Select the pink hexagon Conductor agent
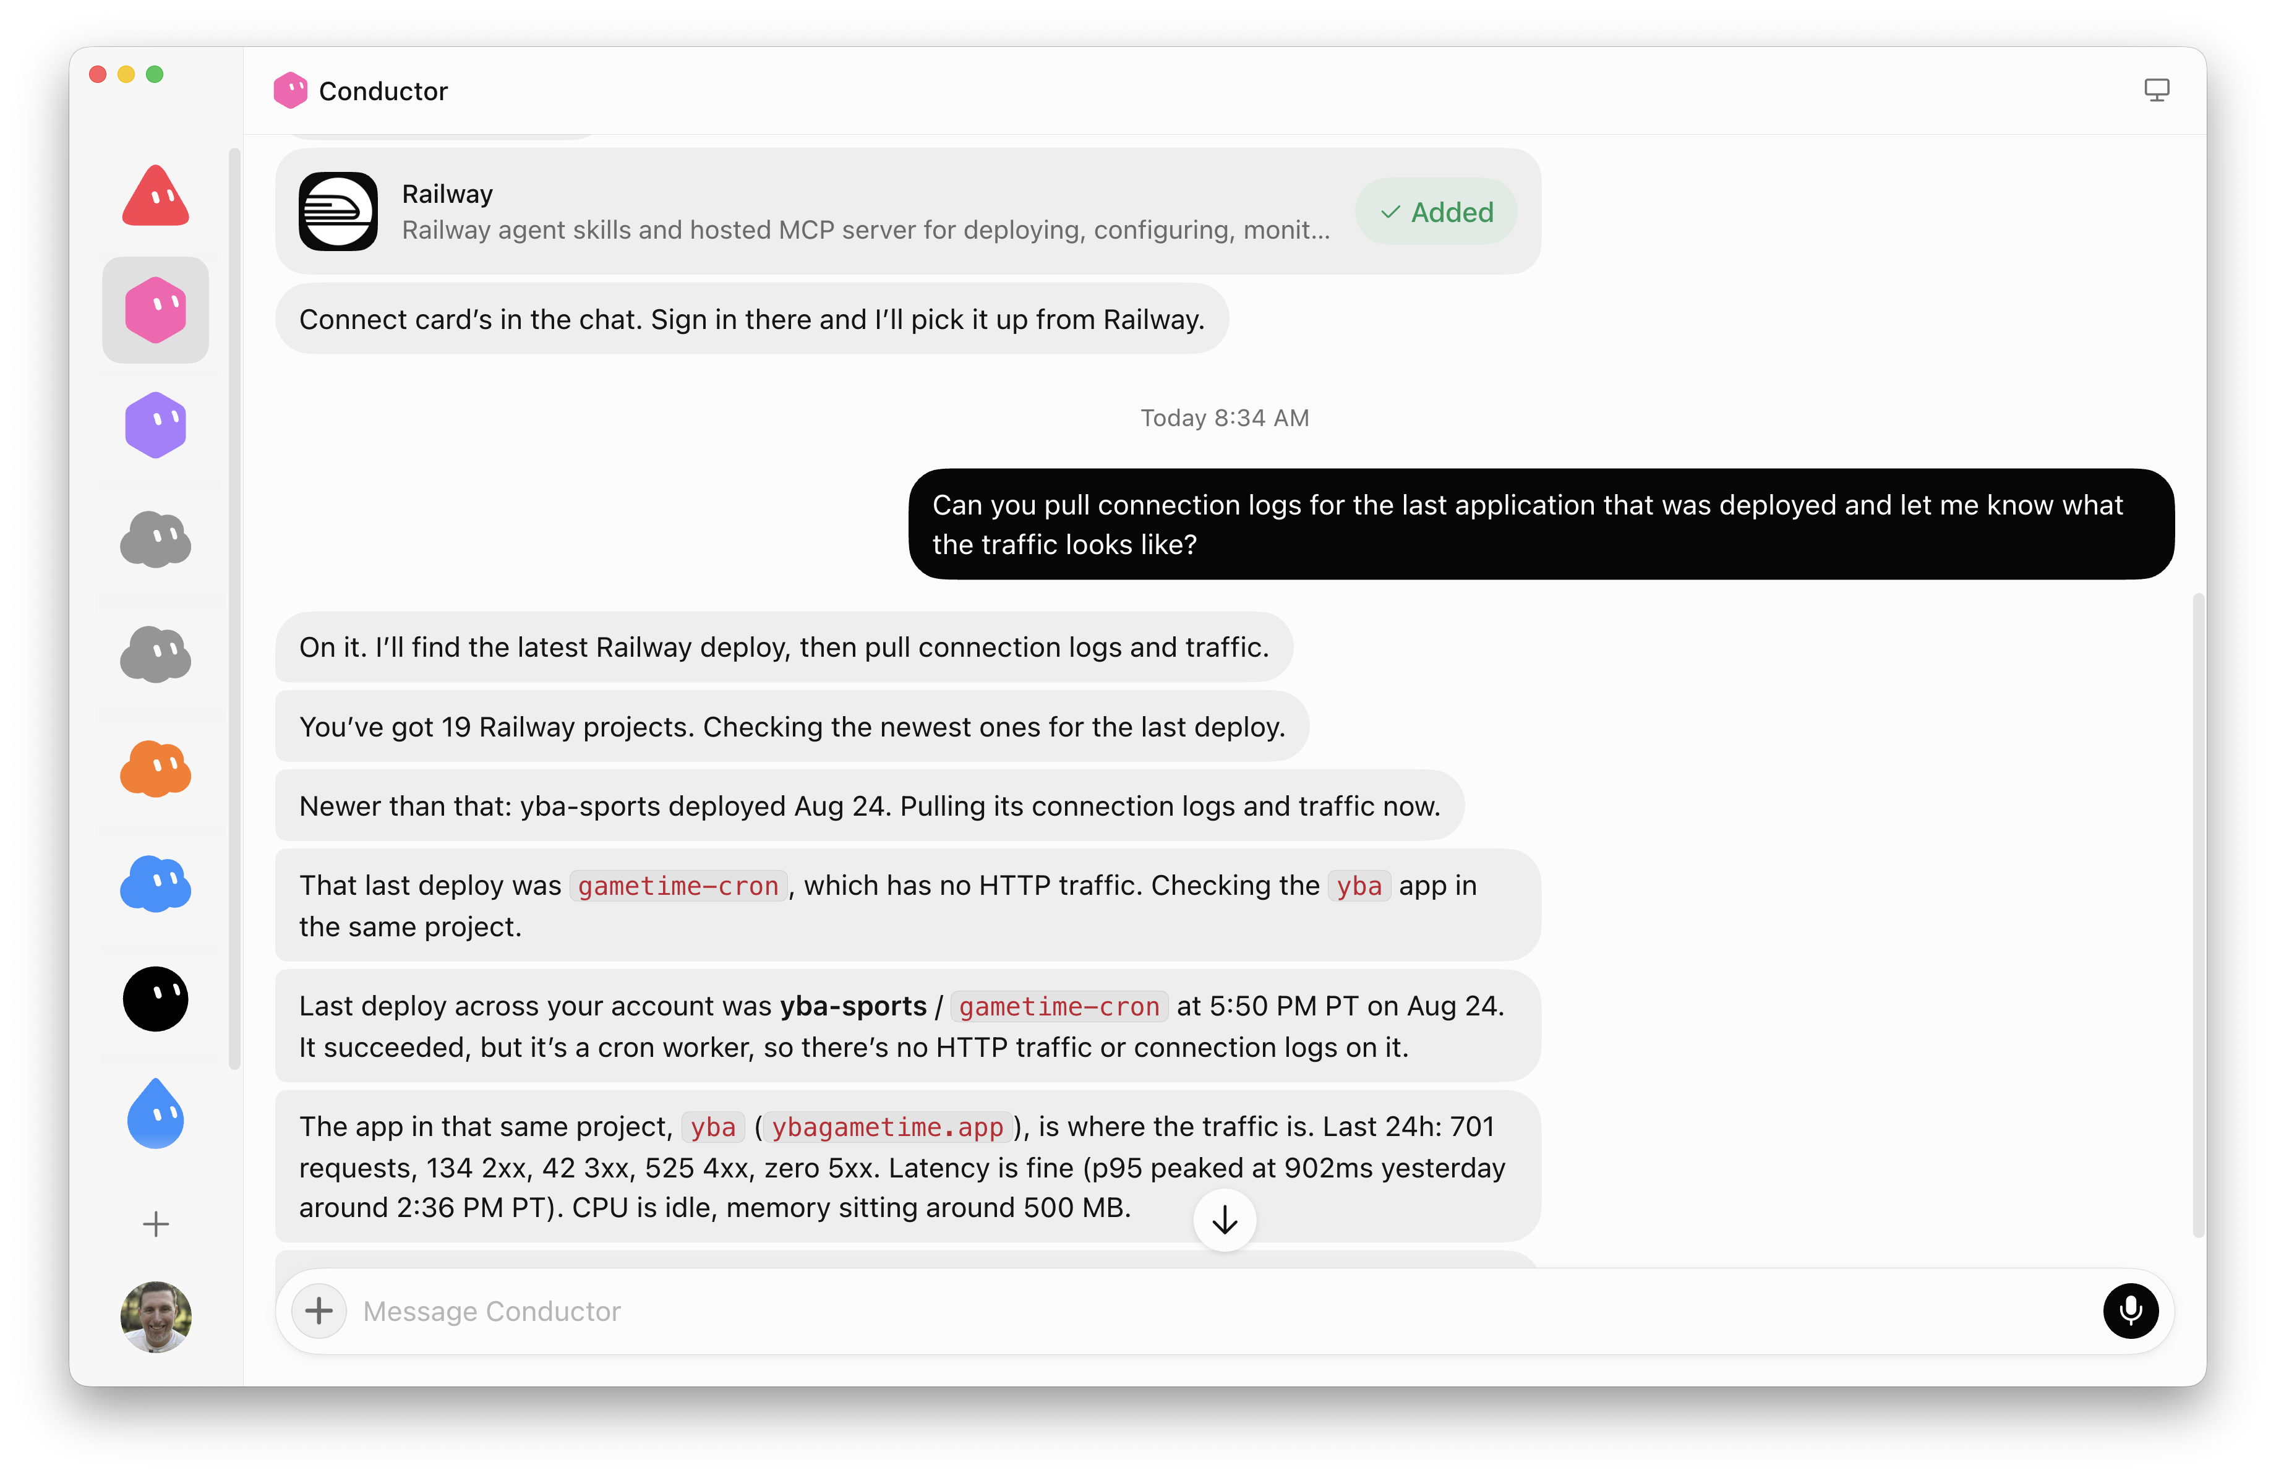Image resolution: width=2276 pixels, height=1478 pixels. point(155,310)
